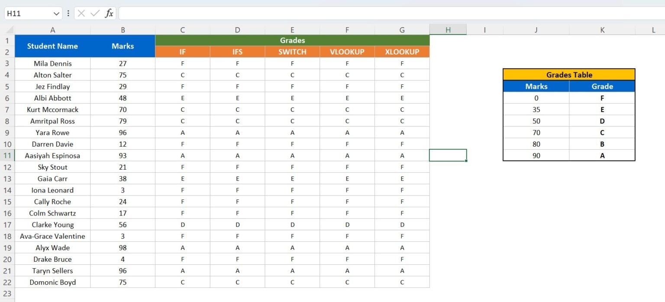Select all cells using the corner triangle icon

pos(9,29)
